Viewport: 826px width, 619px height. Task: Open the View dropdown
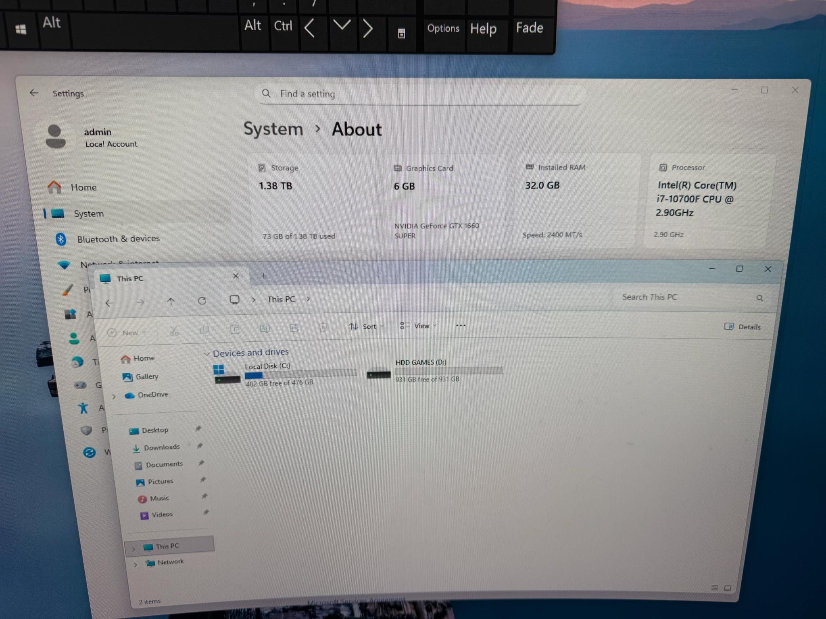(x=418, y=326)
